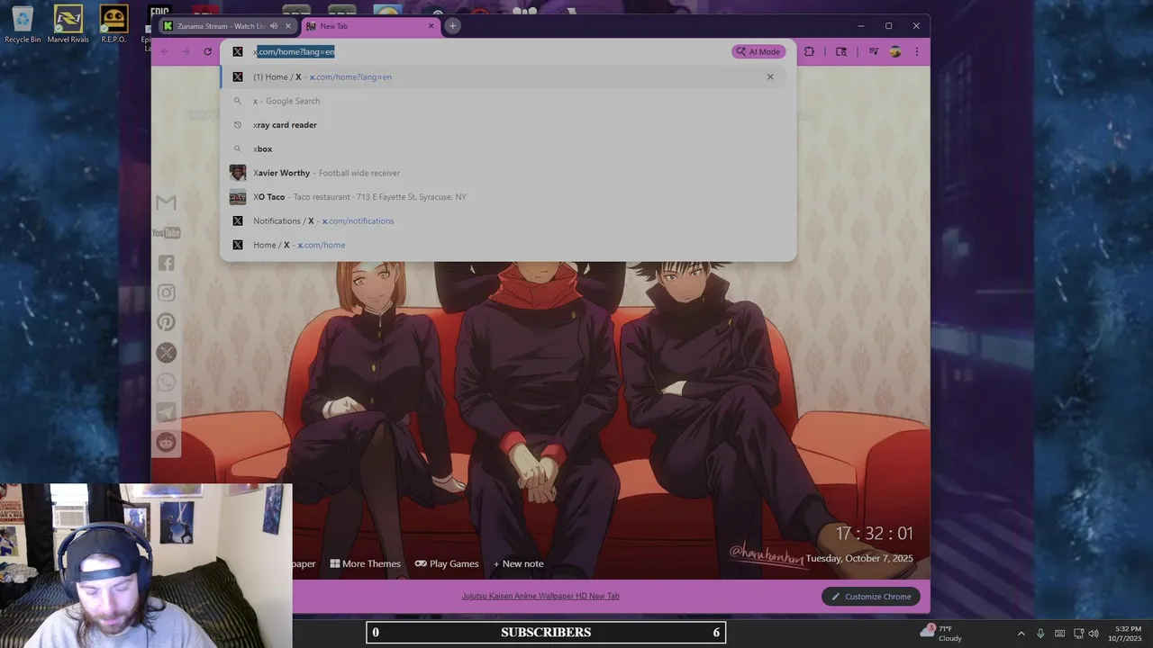Close the New Tab tab
Image resolution: width=1153 pixels, height=648 pixels.
pos(431,26)
